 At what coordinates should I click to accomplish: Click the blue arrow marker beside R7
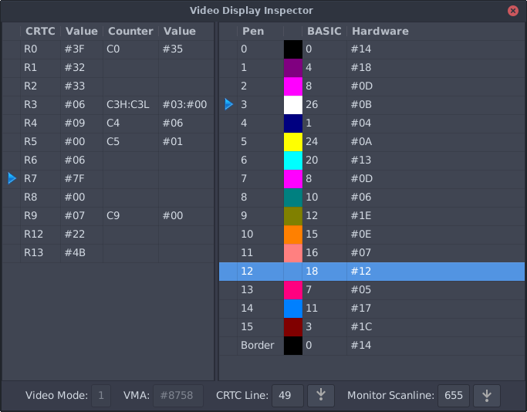tap(12, 178)
